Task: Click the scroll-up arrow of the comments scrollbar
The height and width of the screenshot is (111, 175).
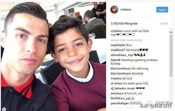Action: point(171,32)
